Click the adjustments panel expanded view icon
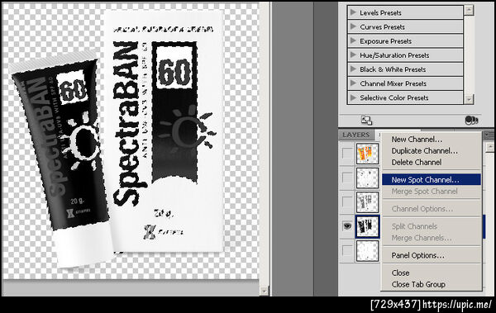Screen dimensions: 496x313 (366, 121)
